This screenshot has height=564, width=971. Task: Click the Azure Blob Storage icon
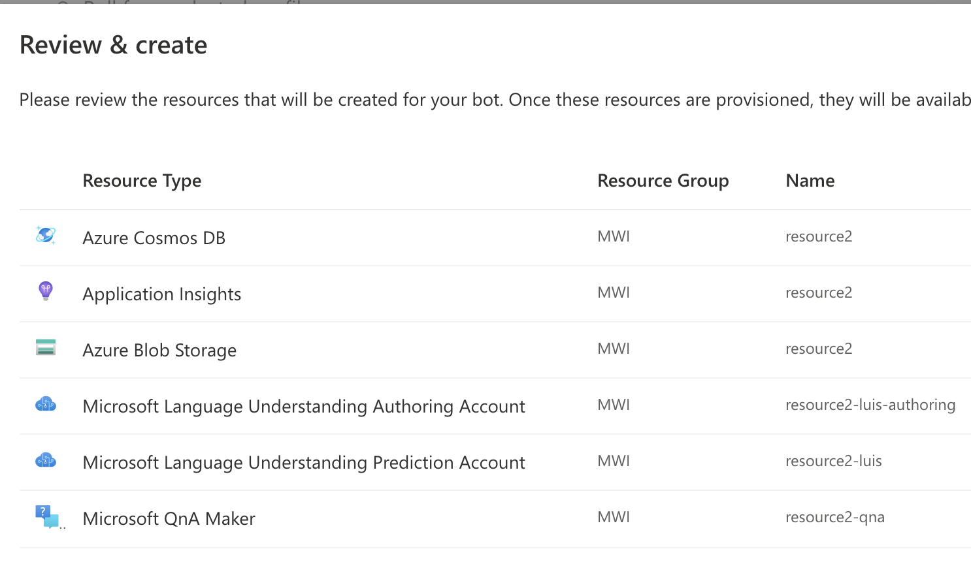46,347
